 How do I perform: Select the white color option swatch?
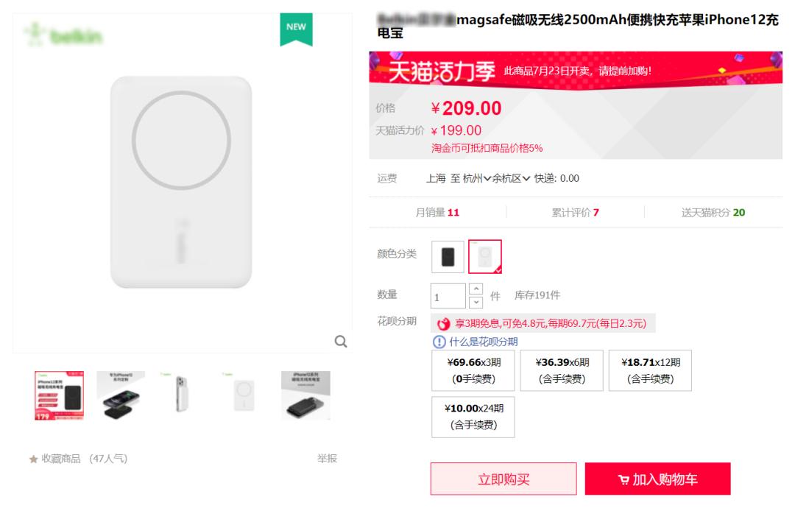(485, 257)
